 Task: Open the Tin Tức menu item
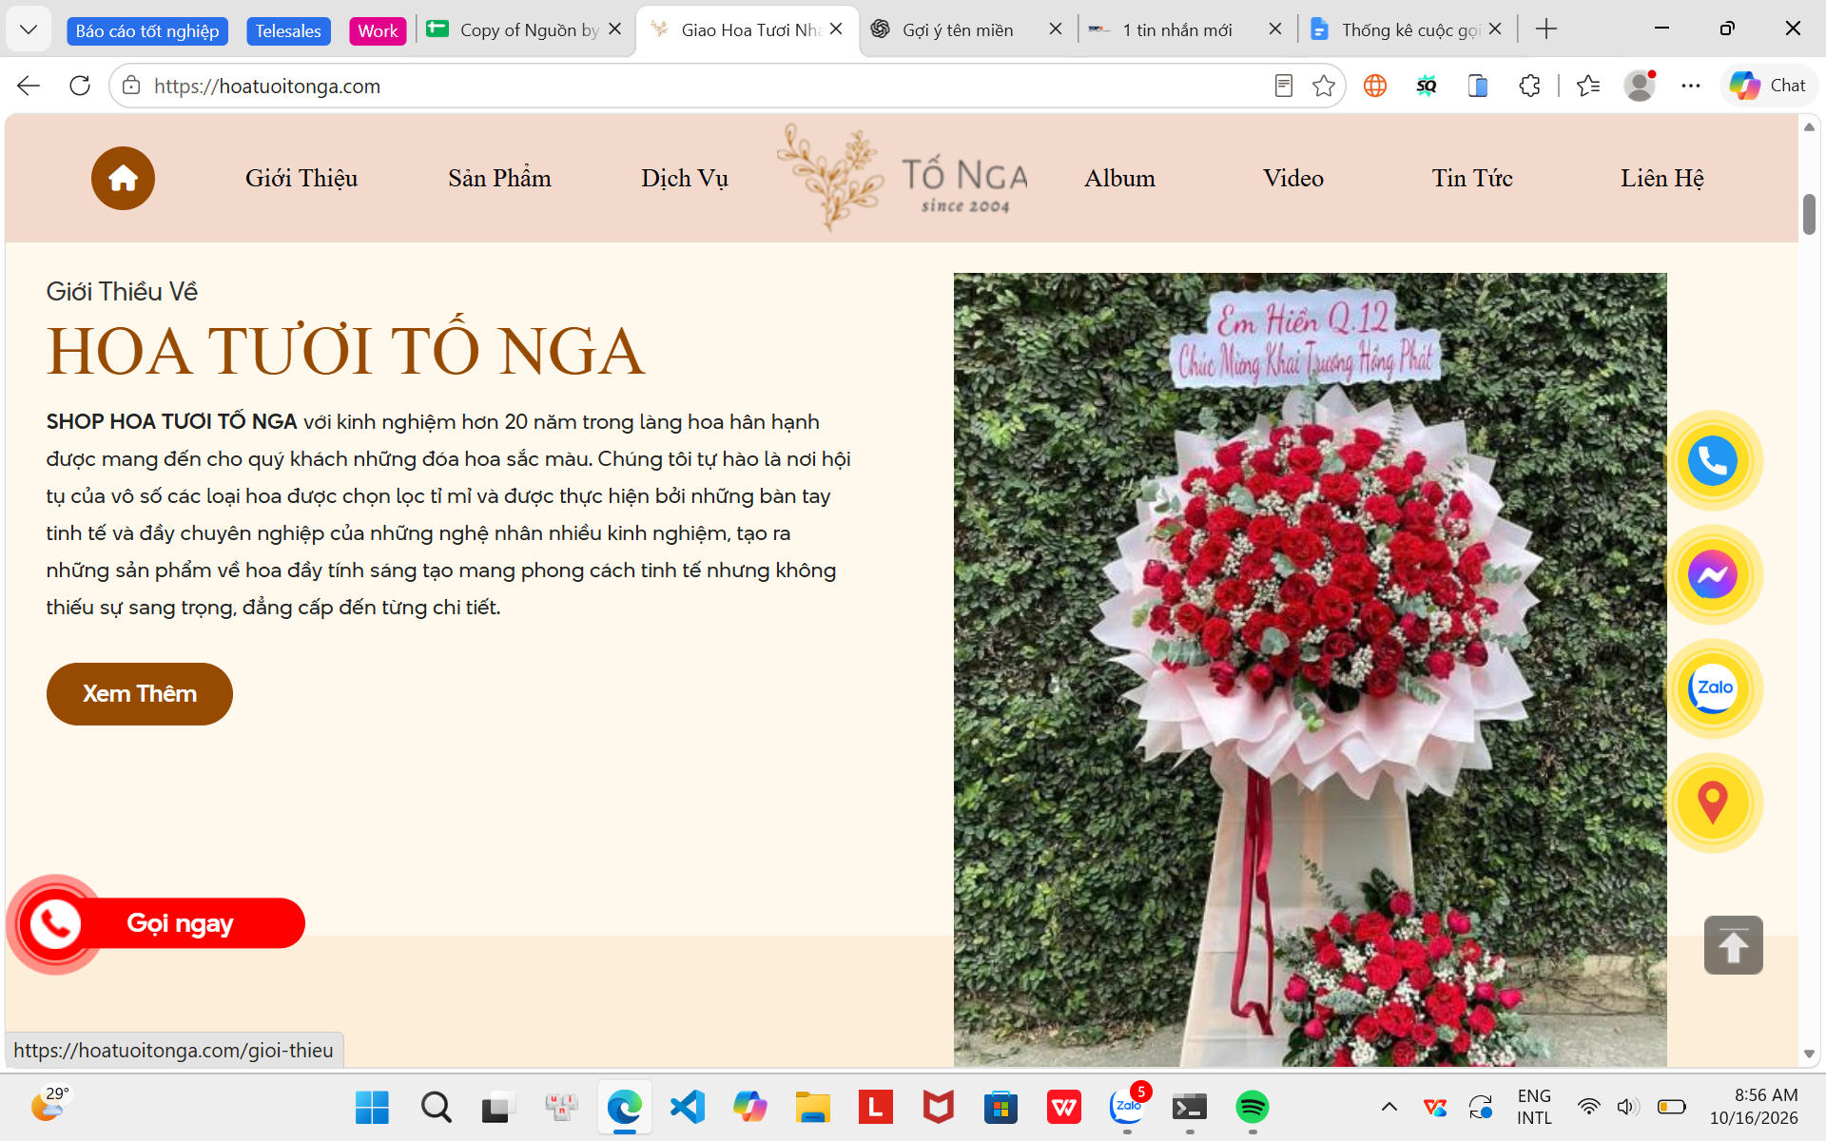(x=1472, y=178)
